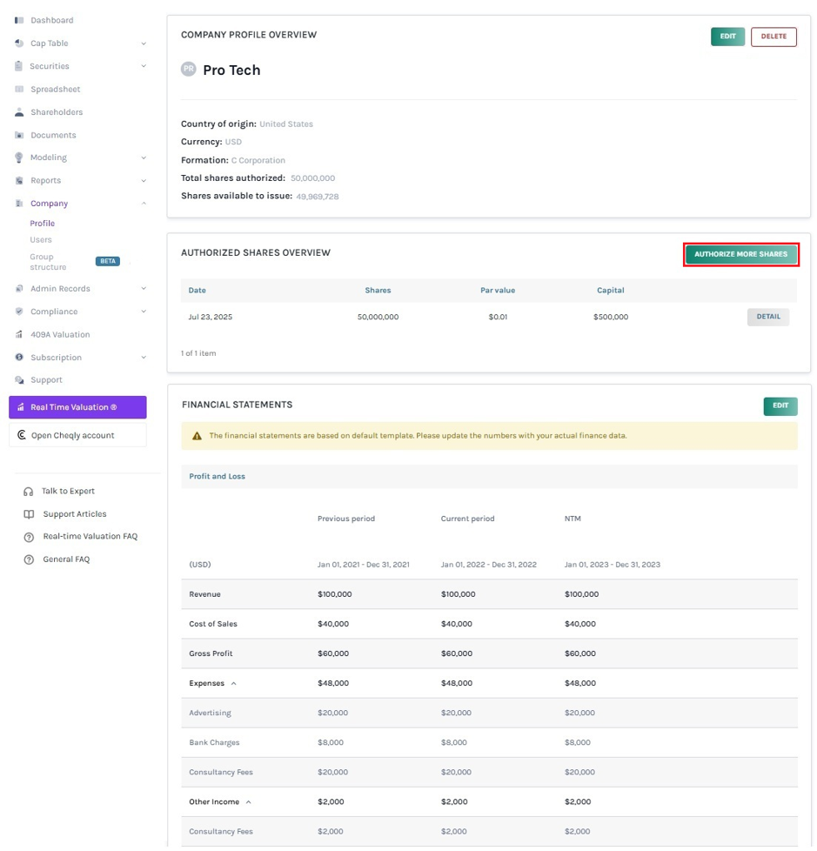Screen dimensions: 817x851
Task: Collapse the Company menu chevron
Action: (x=144, y=204)
